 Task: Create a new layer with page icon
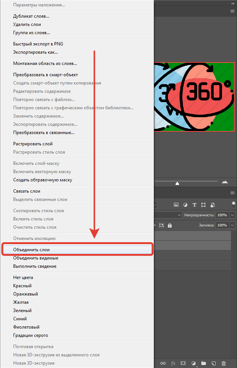213,363
